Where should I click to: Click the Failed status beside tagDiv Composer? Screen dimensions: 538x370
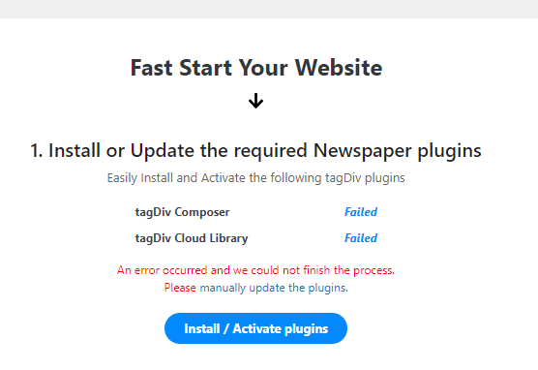point(361,212)
